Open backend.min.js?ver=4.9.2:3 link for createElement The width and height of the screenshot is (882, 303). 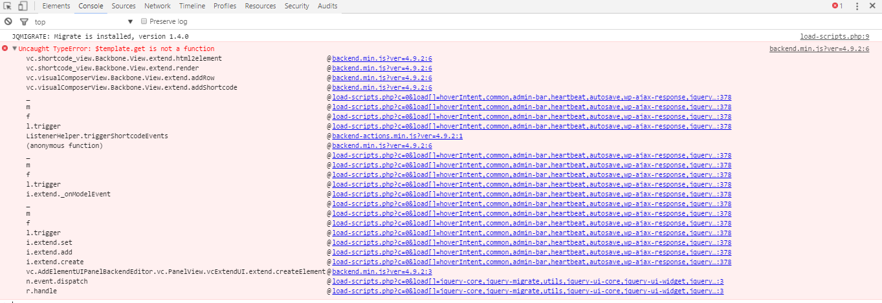click(x=382, y=271)
